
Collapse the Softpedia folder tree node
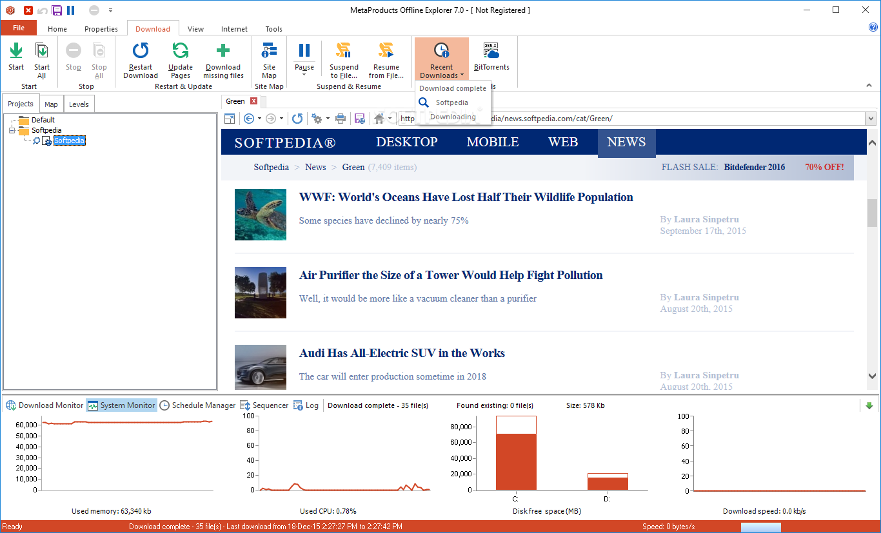(13, 130)
